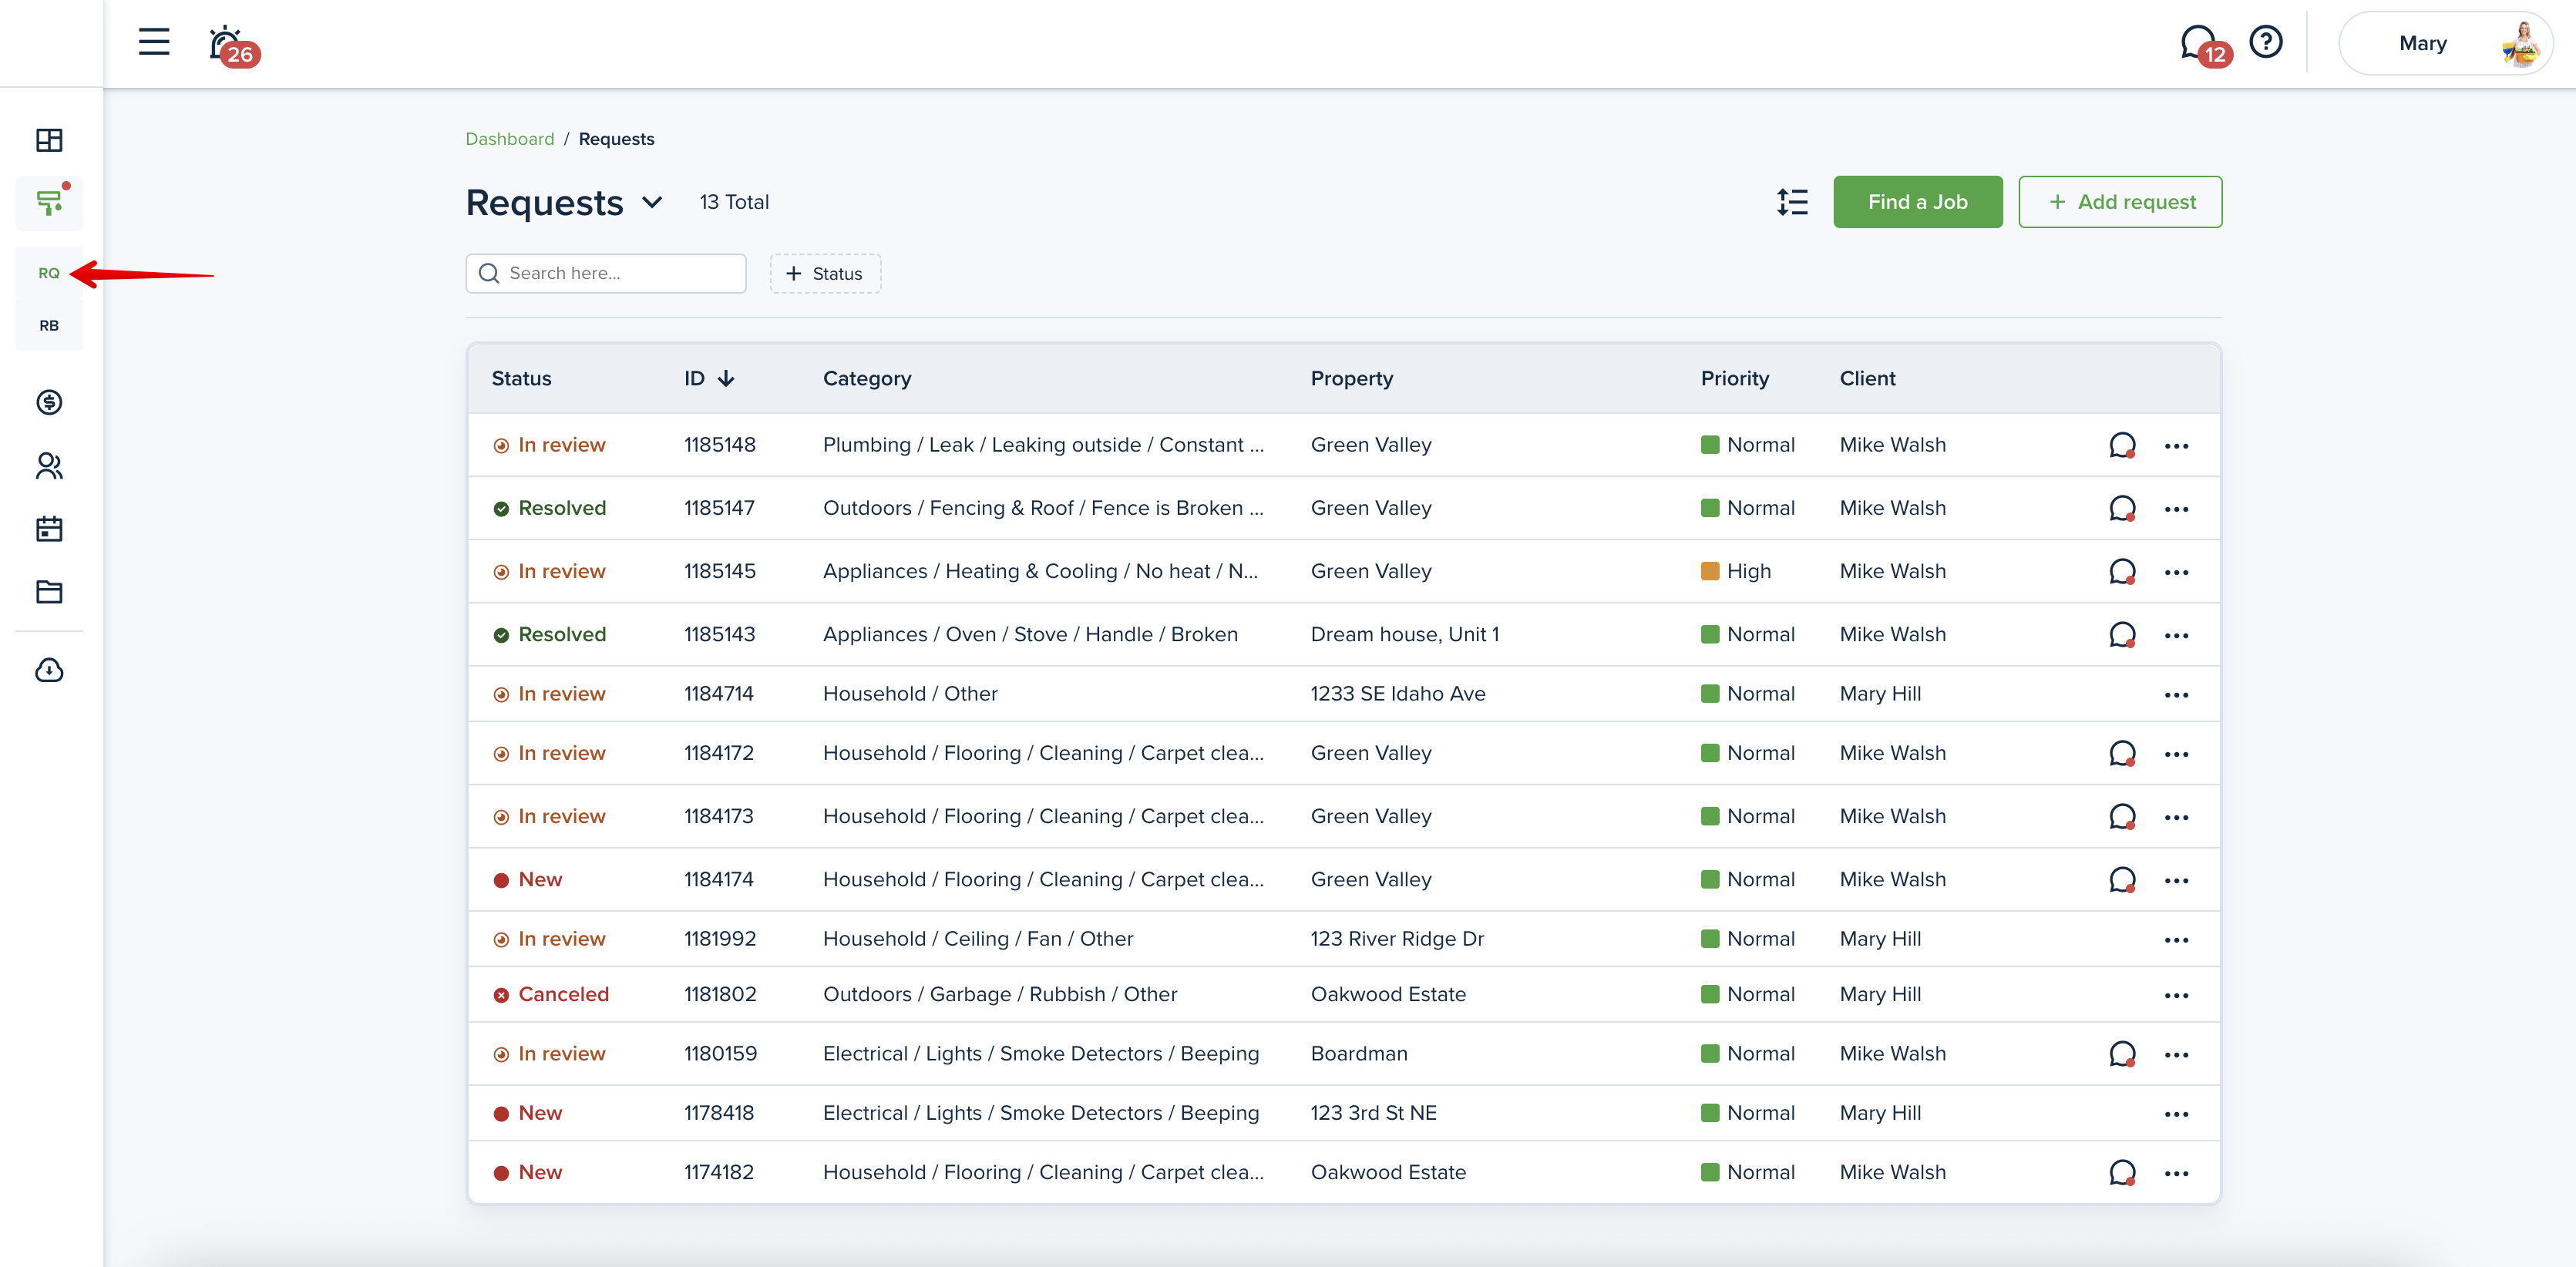Image resolution: width=2576 pixels, height=1267 pixels.
Task: Open the folder documents icon in sidebar
Action: click(49, 592)
